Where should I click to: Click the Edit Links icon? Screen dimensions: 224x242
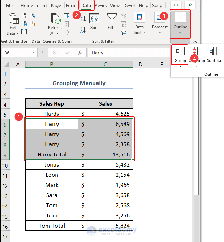(x=67, y=33)
